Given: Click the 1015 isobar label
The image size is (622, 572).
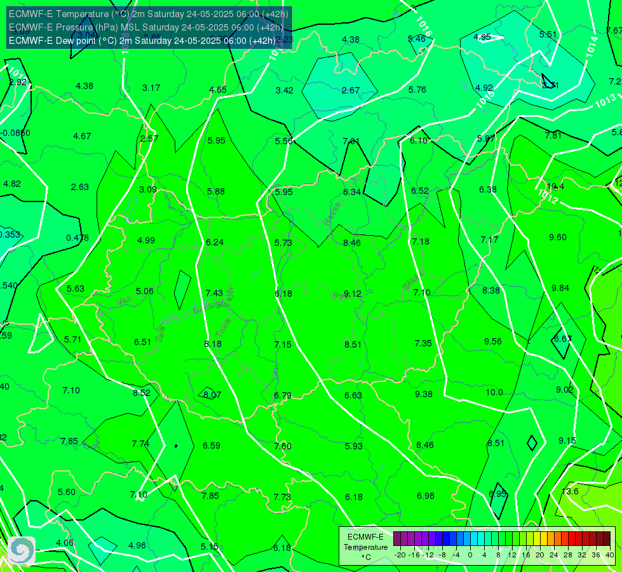Looking at the screenshot, I should 485,100.
